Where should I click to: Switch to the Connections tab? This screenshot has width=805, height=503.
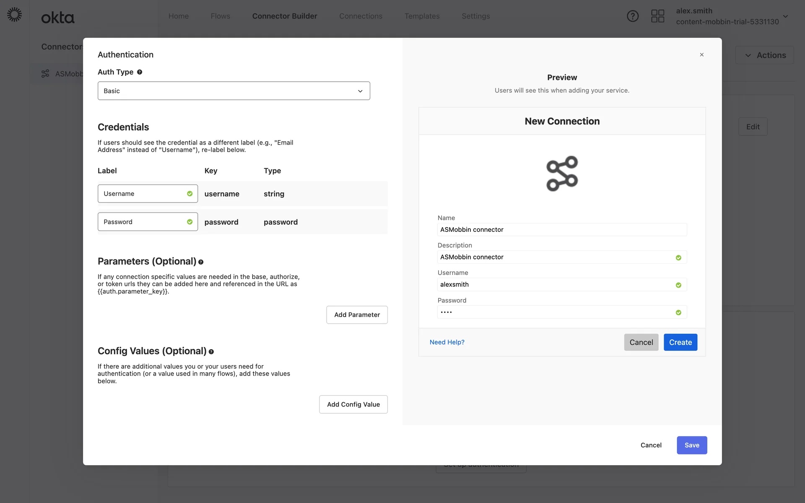361,16
